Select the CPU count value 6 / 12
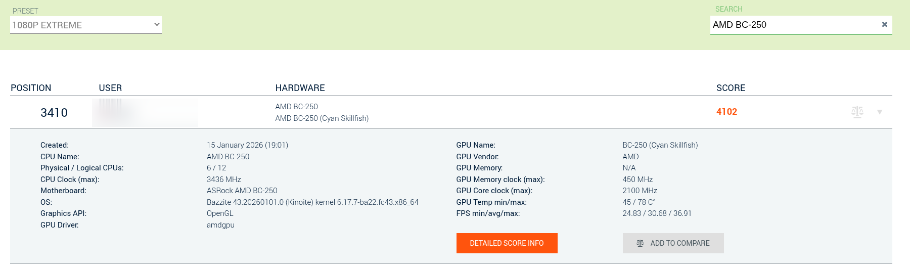 216,168
